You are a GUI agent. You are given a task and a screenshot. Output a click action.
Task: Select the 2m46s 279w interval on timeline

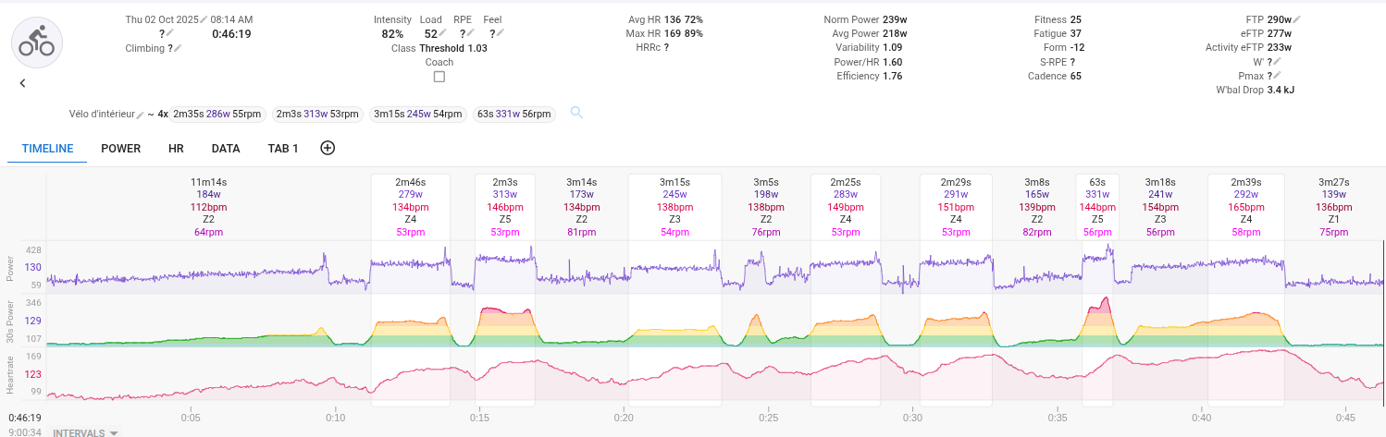coord(410,207)
